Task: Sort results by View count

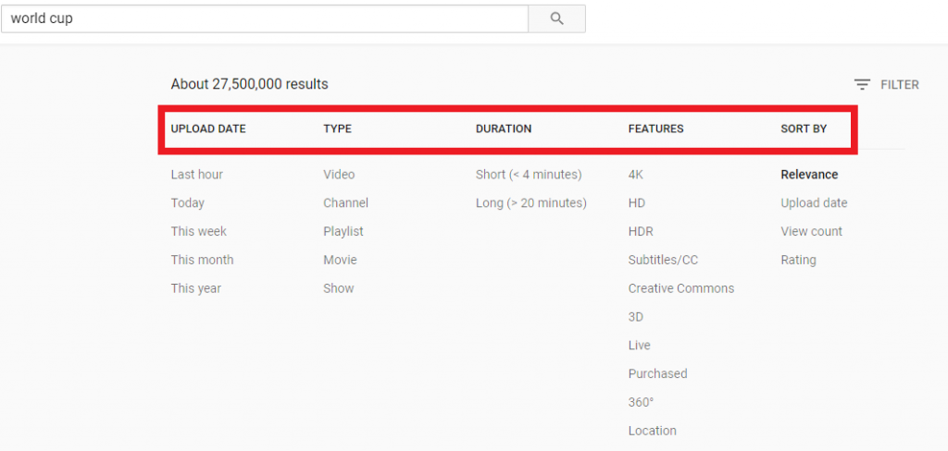Action: click(811, 231)
